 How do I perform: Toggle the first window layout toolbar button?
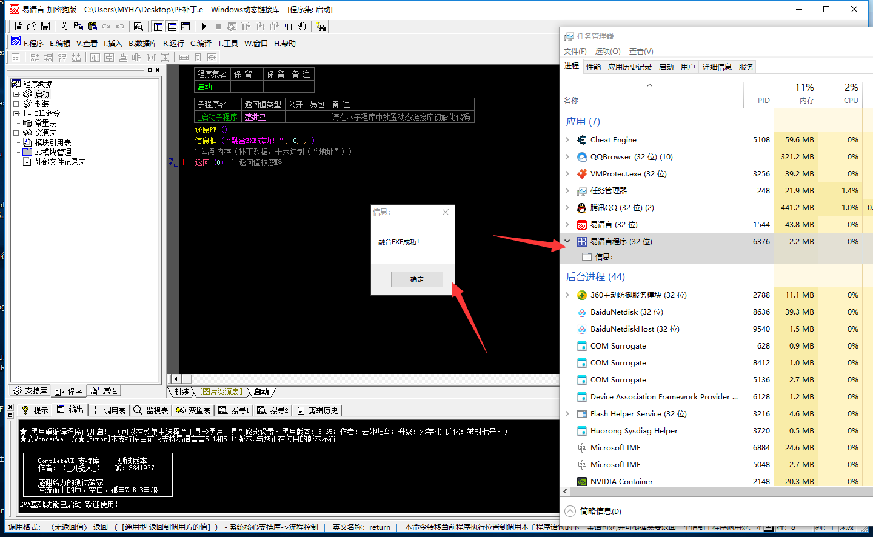(158, 27)
